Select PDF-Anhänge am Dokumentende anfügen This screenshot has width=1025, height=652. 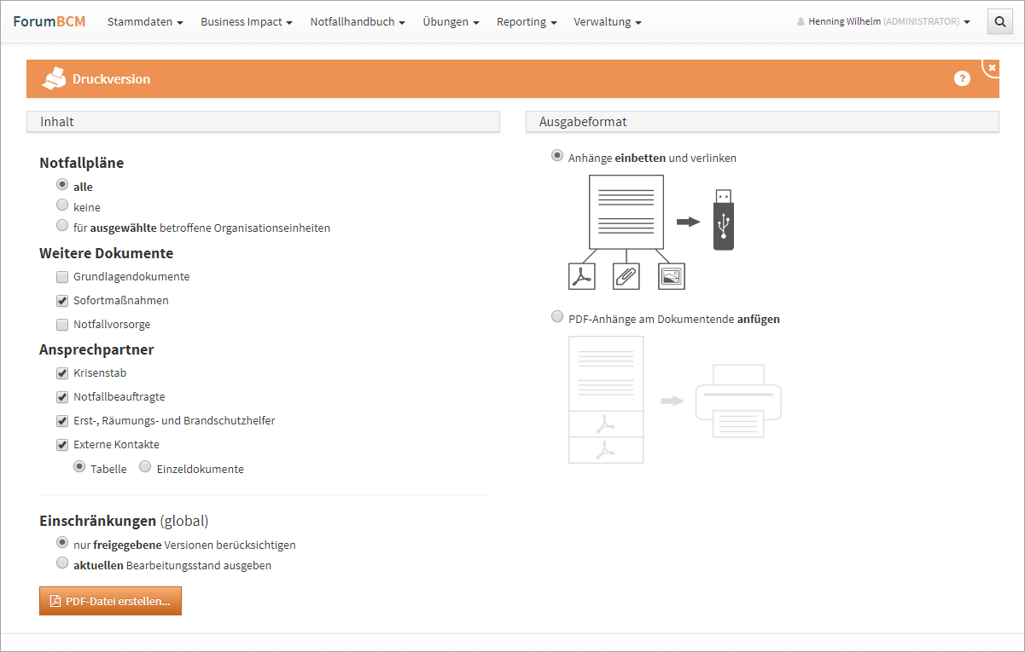[x=557, y=317]
